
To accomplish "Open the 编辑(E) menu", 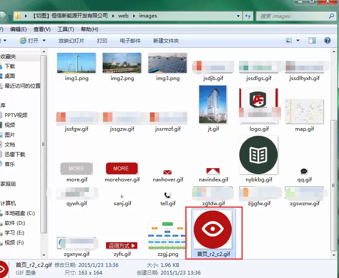I will 18,29.
